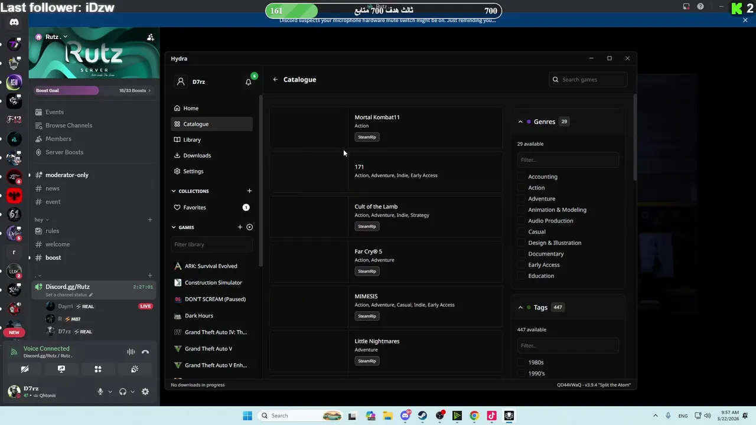Screen dimensions: 756x425
Task: Open Discord soundboard
Action: 135,370
